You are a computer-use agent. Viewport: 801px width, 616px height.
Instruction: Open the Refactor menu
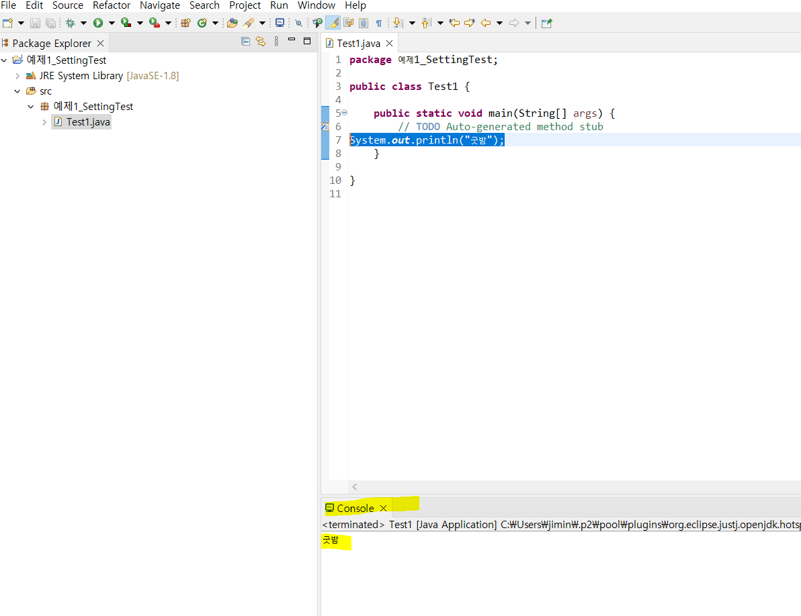pyautogui.click(x=112, y=5)
